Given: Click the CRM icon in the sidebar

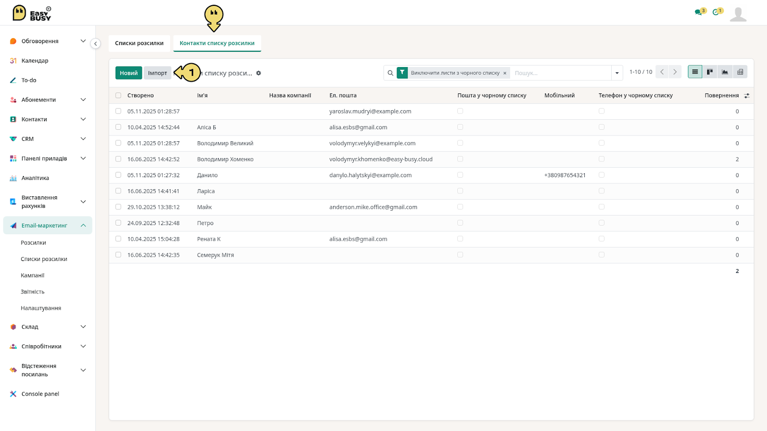Looking at the screenshot, I should click(13, 139).
